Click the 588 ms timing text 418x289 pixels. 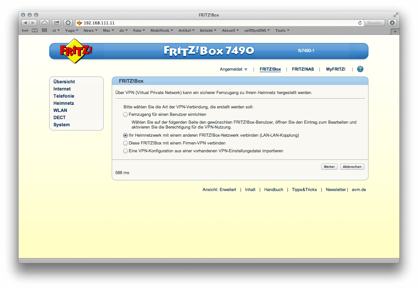pos(122,173)
